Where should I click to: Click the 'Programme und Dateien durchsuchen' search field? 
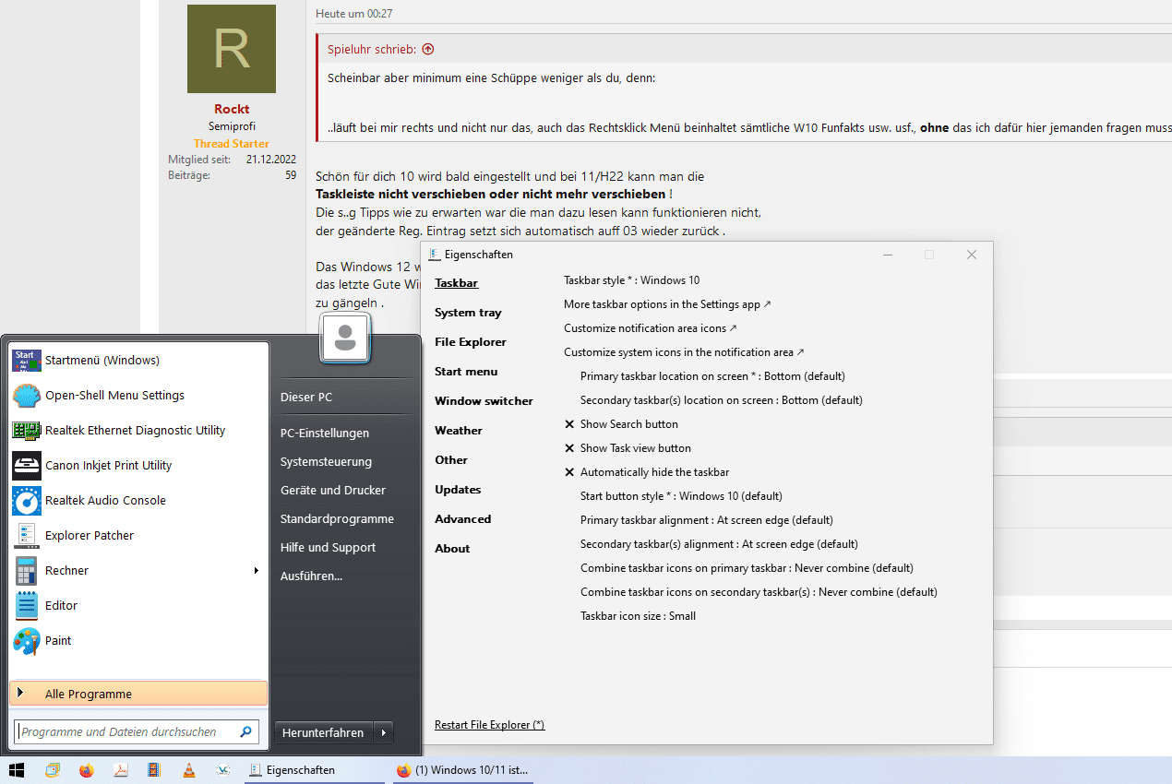coord(126,732)
